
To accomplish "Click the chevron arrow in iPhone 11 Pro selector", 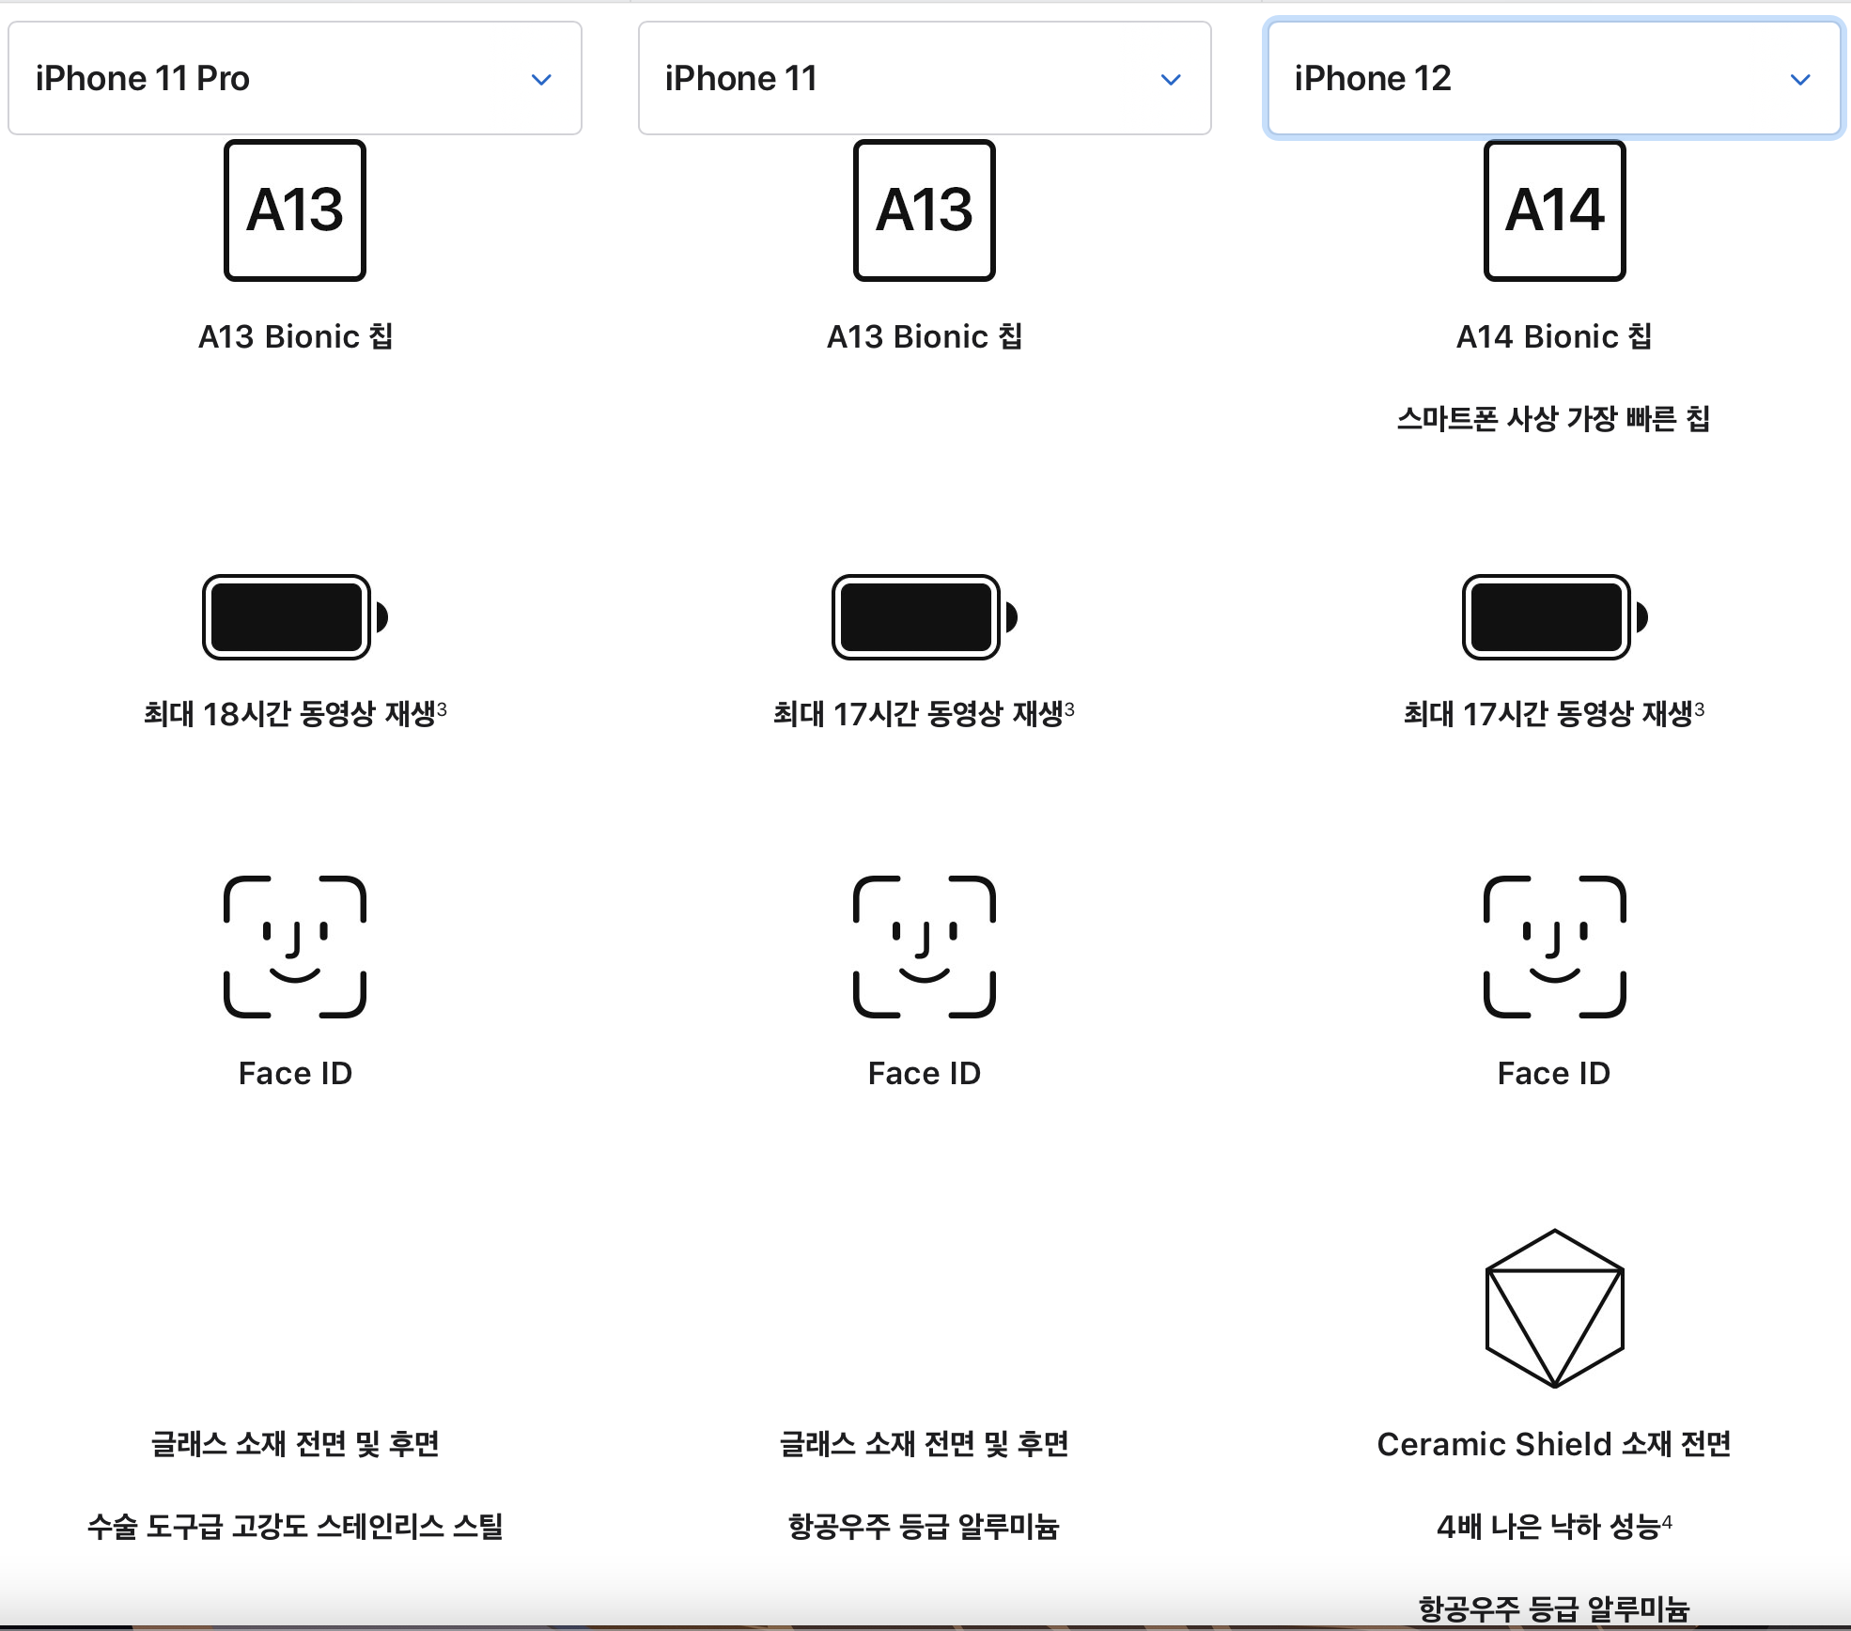I will tap(541, 80).
